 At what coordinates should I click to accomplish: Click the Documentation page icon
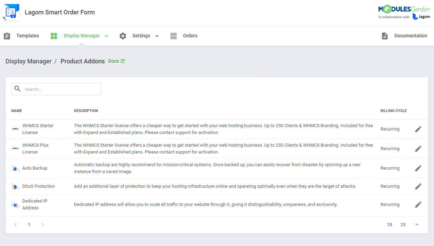385,36
